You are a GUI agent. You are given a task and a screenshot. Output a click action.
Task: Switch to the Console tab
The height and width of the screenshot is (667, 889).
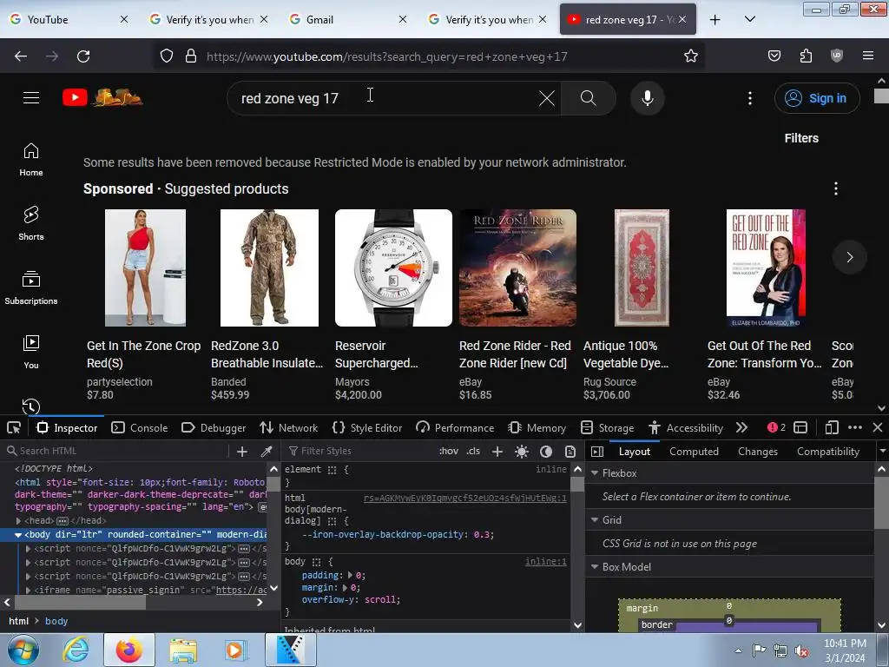[140, 427]
